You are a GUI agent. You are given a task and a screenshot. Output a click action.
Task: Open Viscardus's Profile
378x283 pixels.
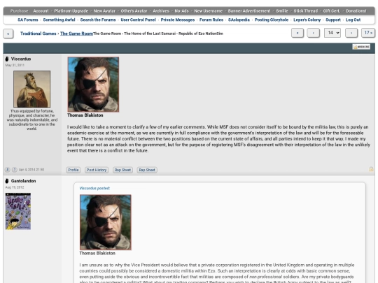pyautogui.click(x=73, y=170)
